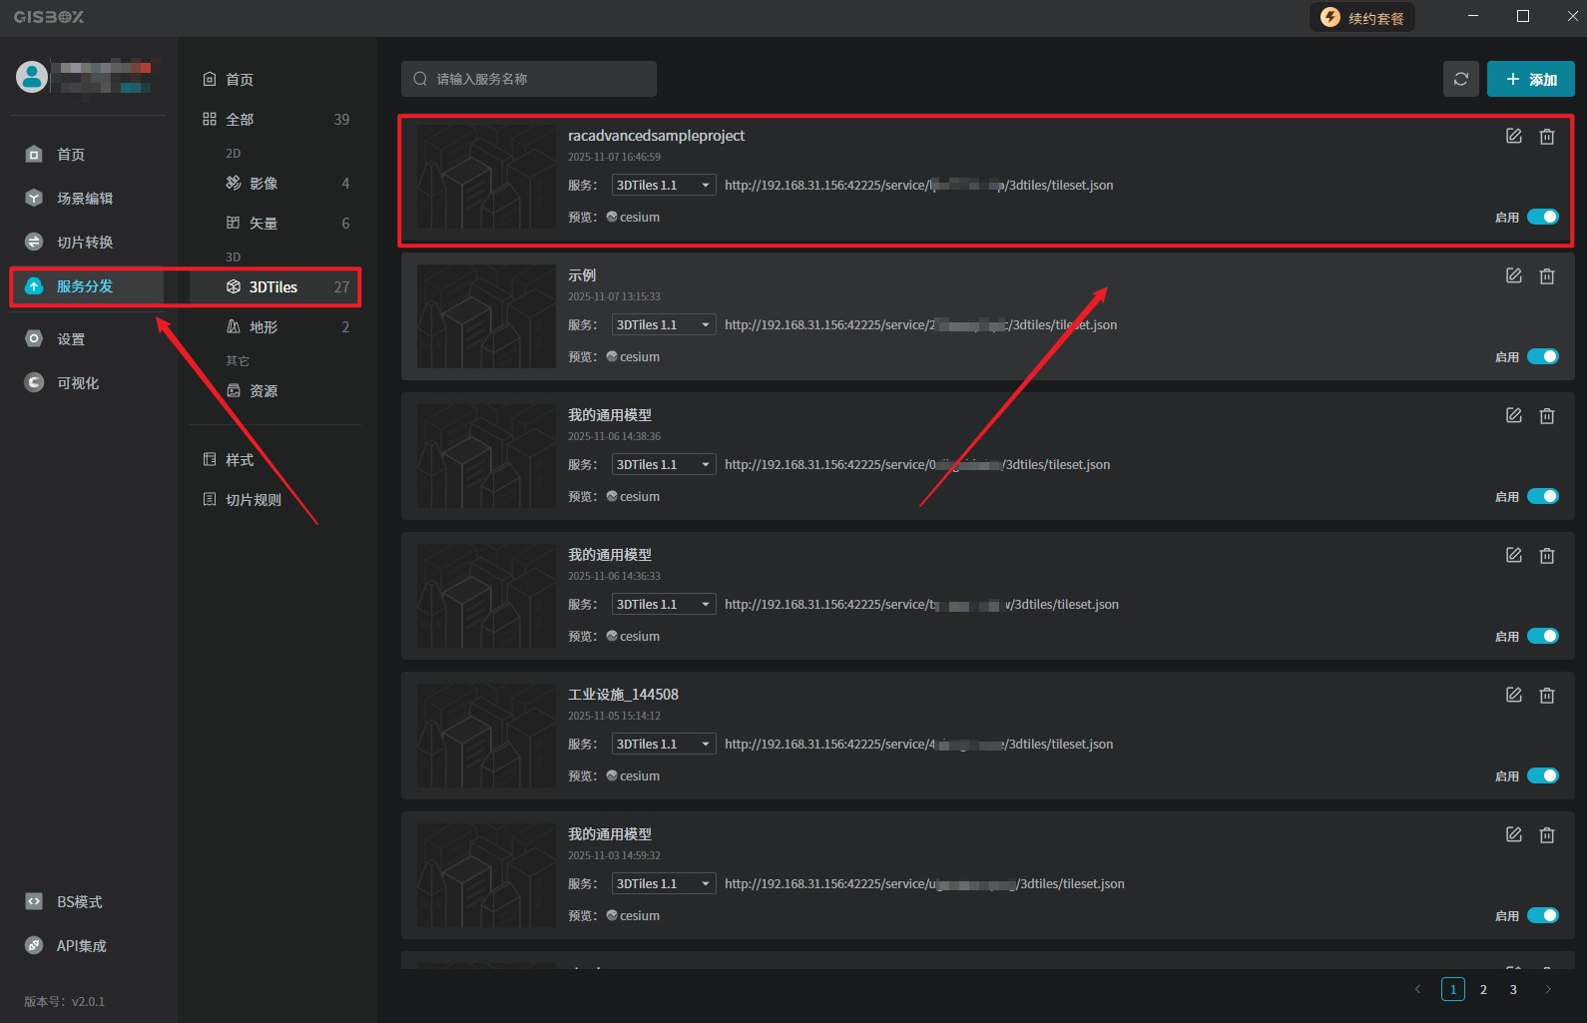
Task: Disable the racadvancedsampleproject service toggle
Action: 1542,217
